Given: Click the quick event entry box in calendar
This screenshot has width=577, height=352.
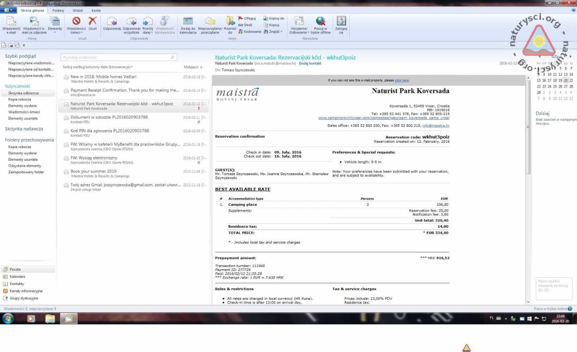Looking at the screenshot, I should click(554, 288).
